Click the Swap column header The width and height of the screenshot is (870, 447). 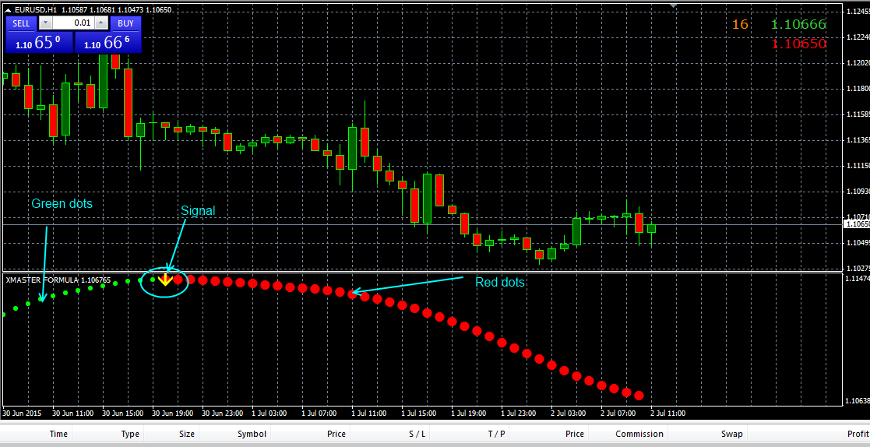pyautogui.click(x=731, y=434)
